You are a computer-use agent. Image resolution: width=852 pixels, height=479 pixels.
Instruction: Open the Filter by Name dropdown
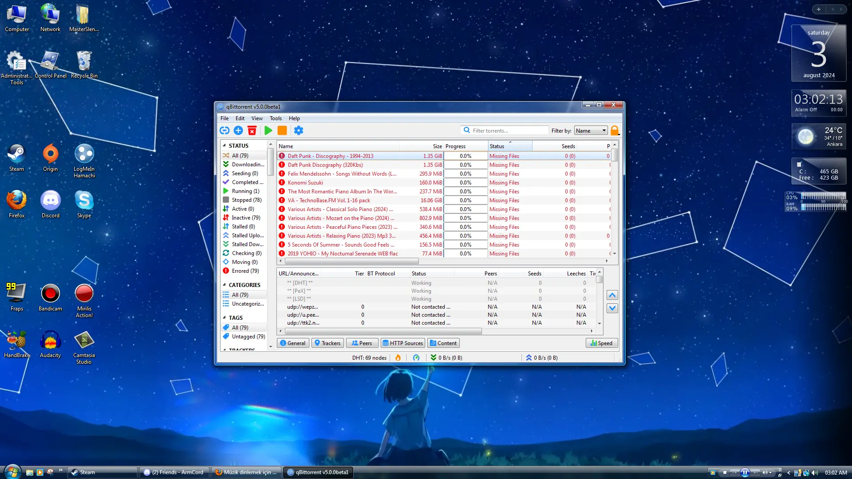[591, 130]
